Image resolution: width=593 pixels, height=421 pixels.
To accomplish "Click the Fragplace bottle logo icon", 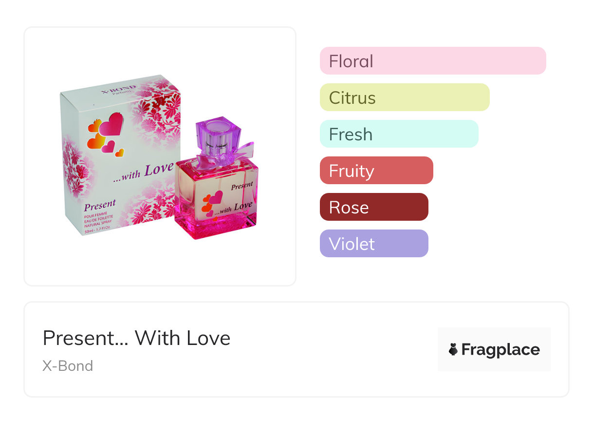I will [453, 349].
